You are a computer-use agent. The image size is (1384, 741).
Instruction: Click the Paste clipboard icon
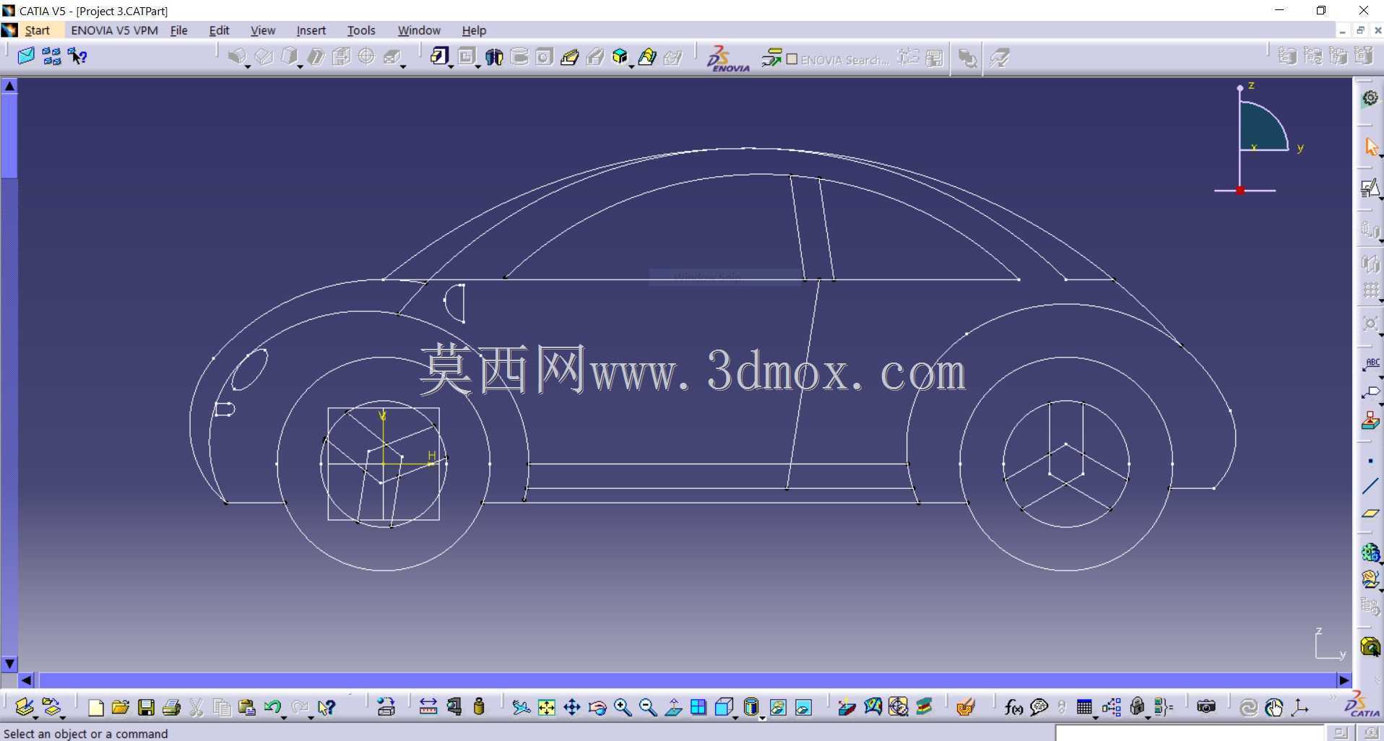pyautogui.click(x=246, y=708)
